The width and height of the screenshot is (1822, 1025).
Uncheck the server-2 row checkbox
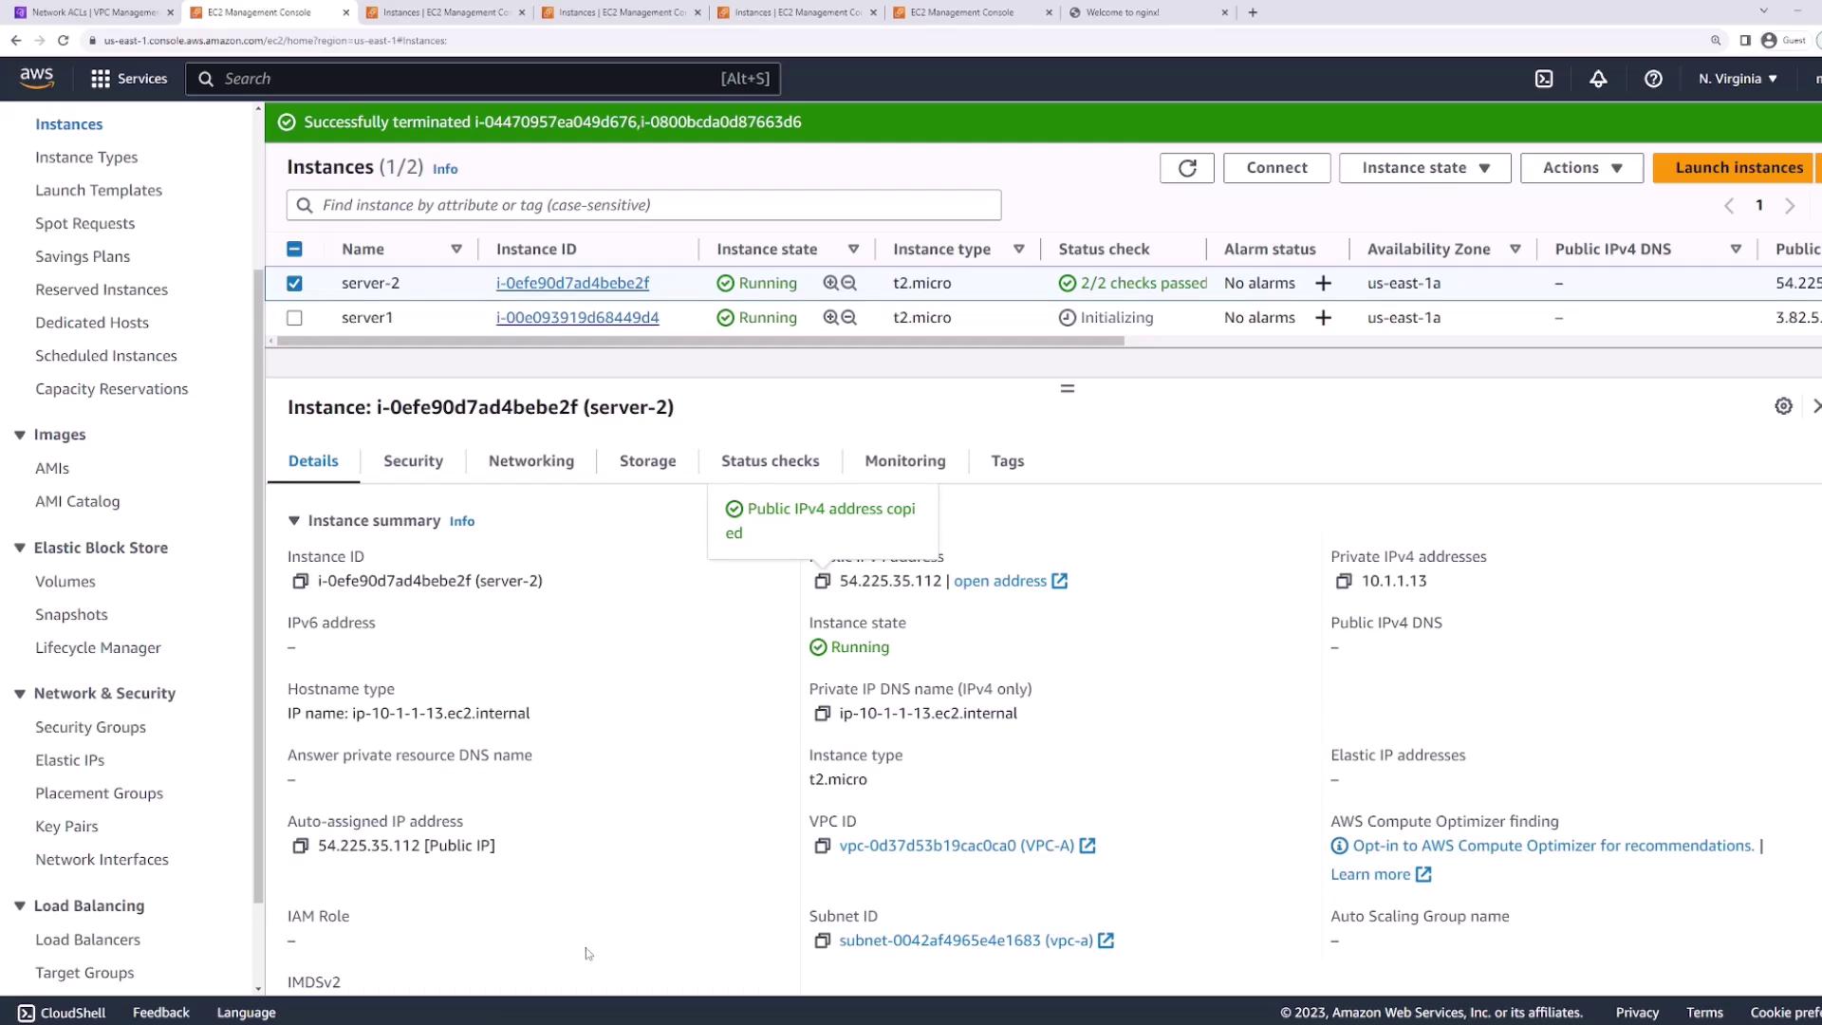[x=294, y=283]
